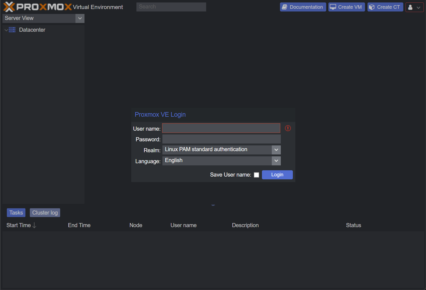Click the Status column header
This screenshot has height=290, width=426.
pos(354,225)
